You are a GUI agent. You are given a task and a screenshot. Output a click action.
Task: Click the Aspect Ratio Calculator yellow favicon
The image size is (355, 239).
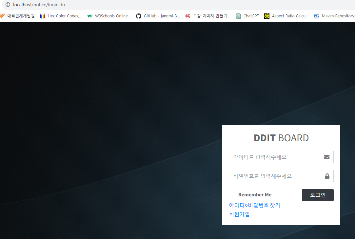267,16
